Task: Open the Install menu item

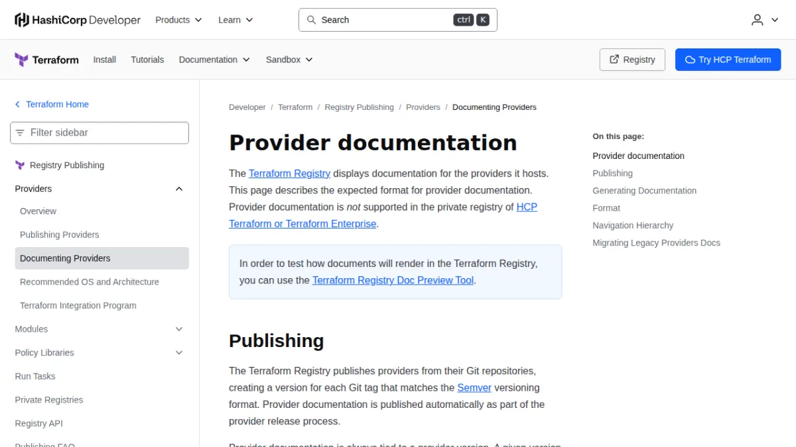Action: [x=104, y=60]
